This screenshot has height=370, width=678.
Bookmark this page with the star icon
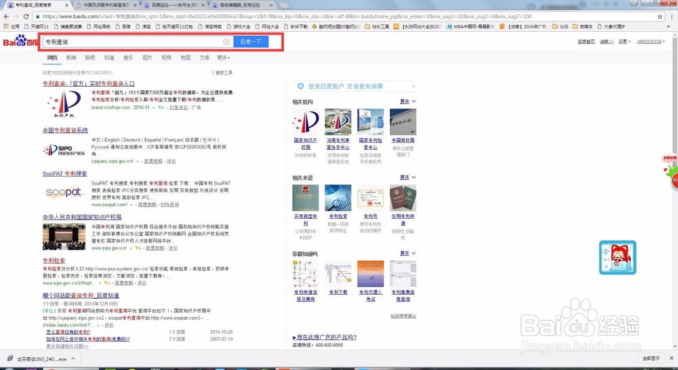click(660, 16)
